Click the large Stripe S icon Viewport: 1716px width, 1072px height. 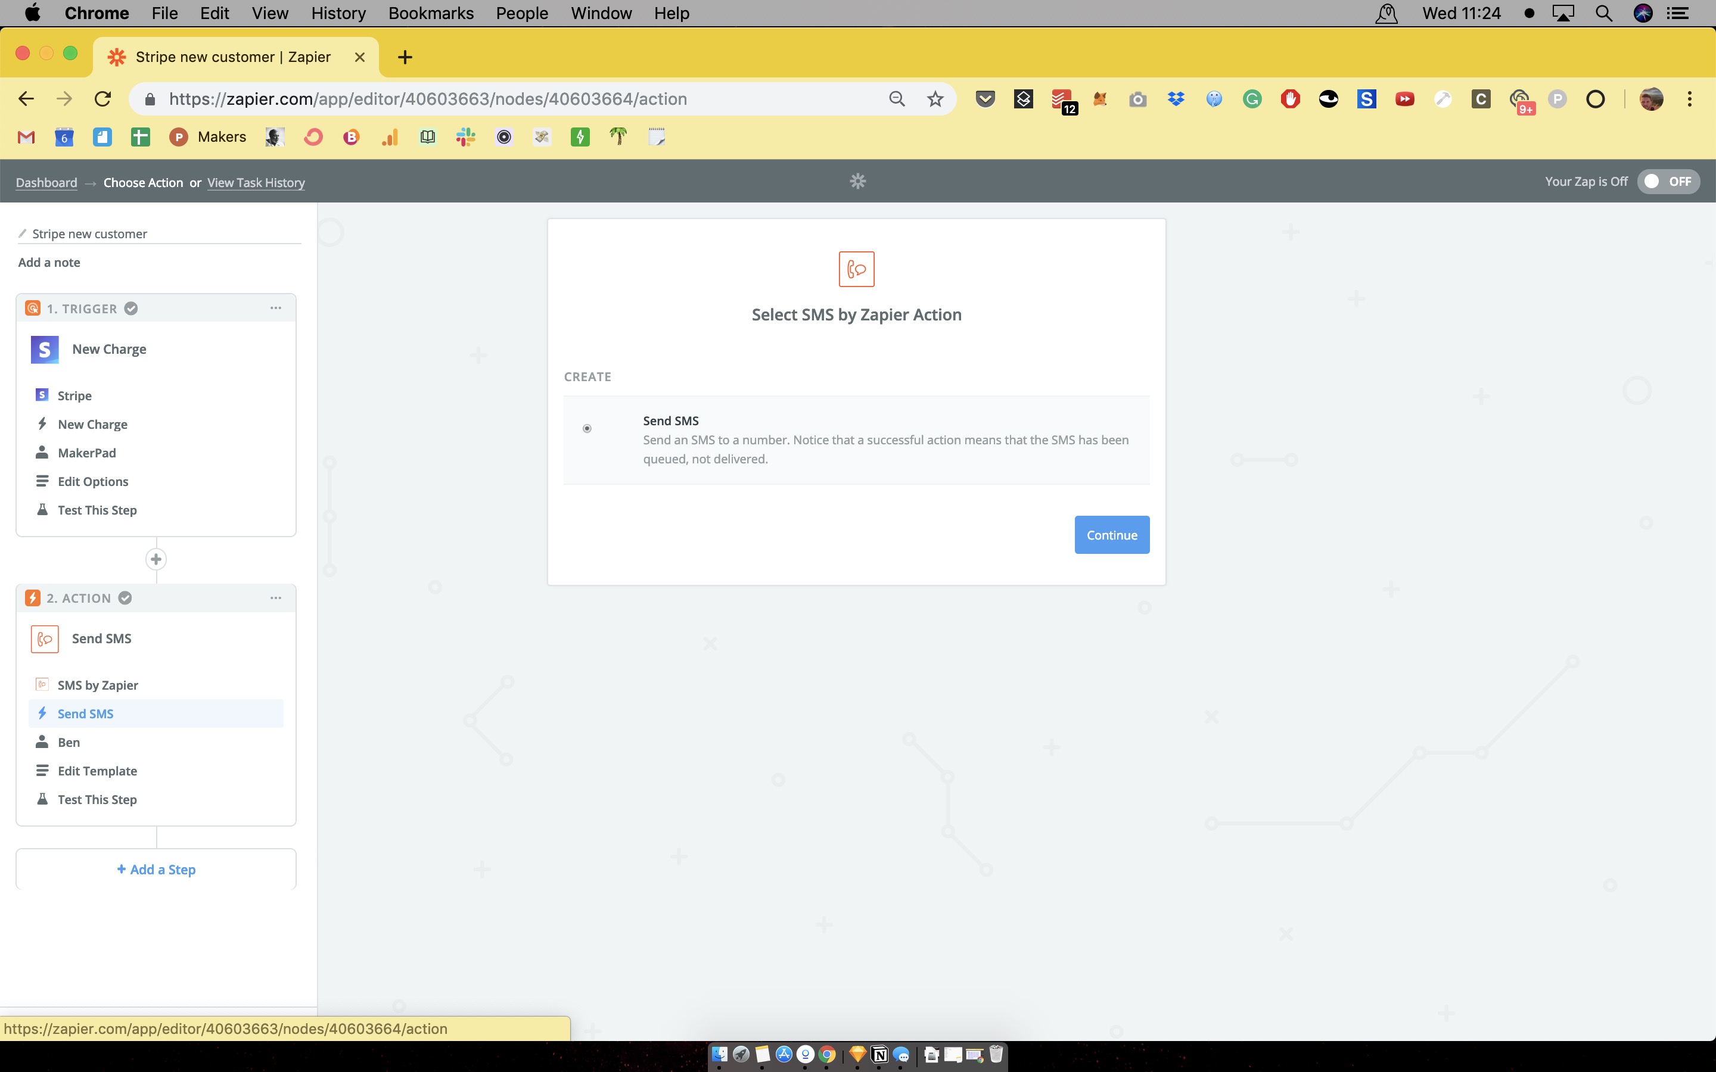(45, 349)
